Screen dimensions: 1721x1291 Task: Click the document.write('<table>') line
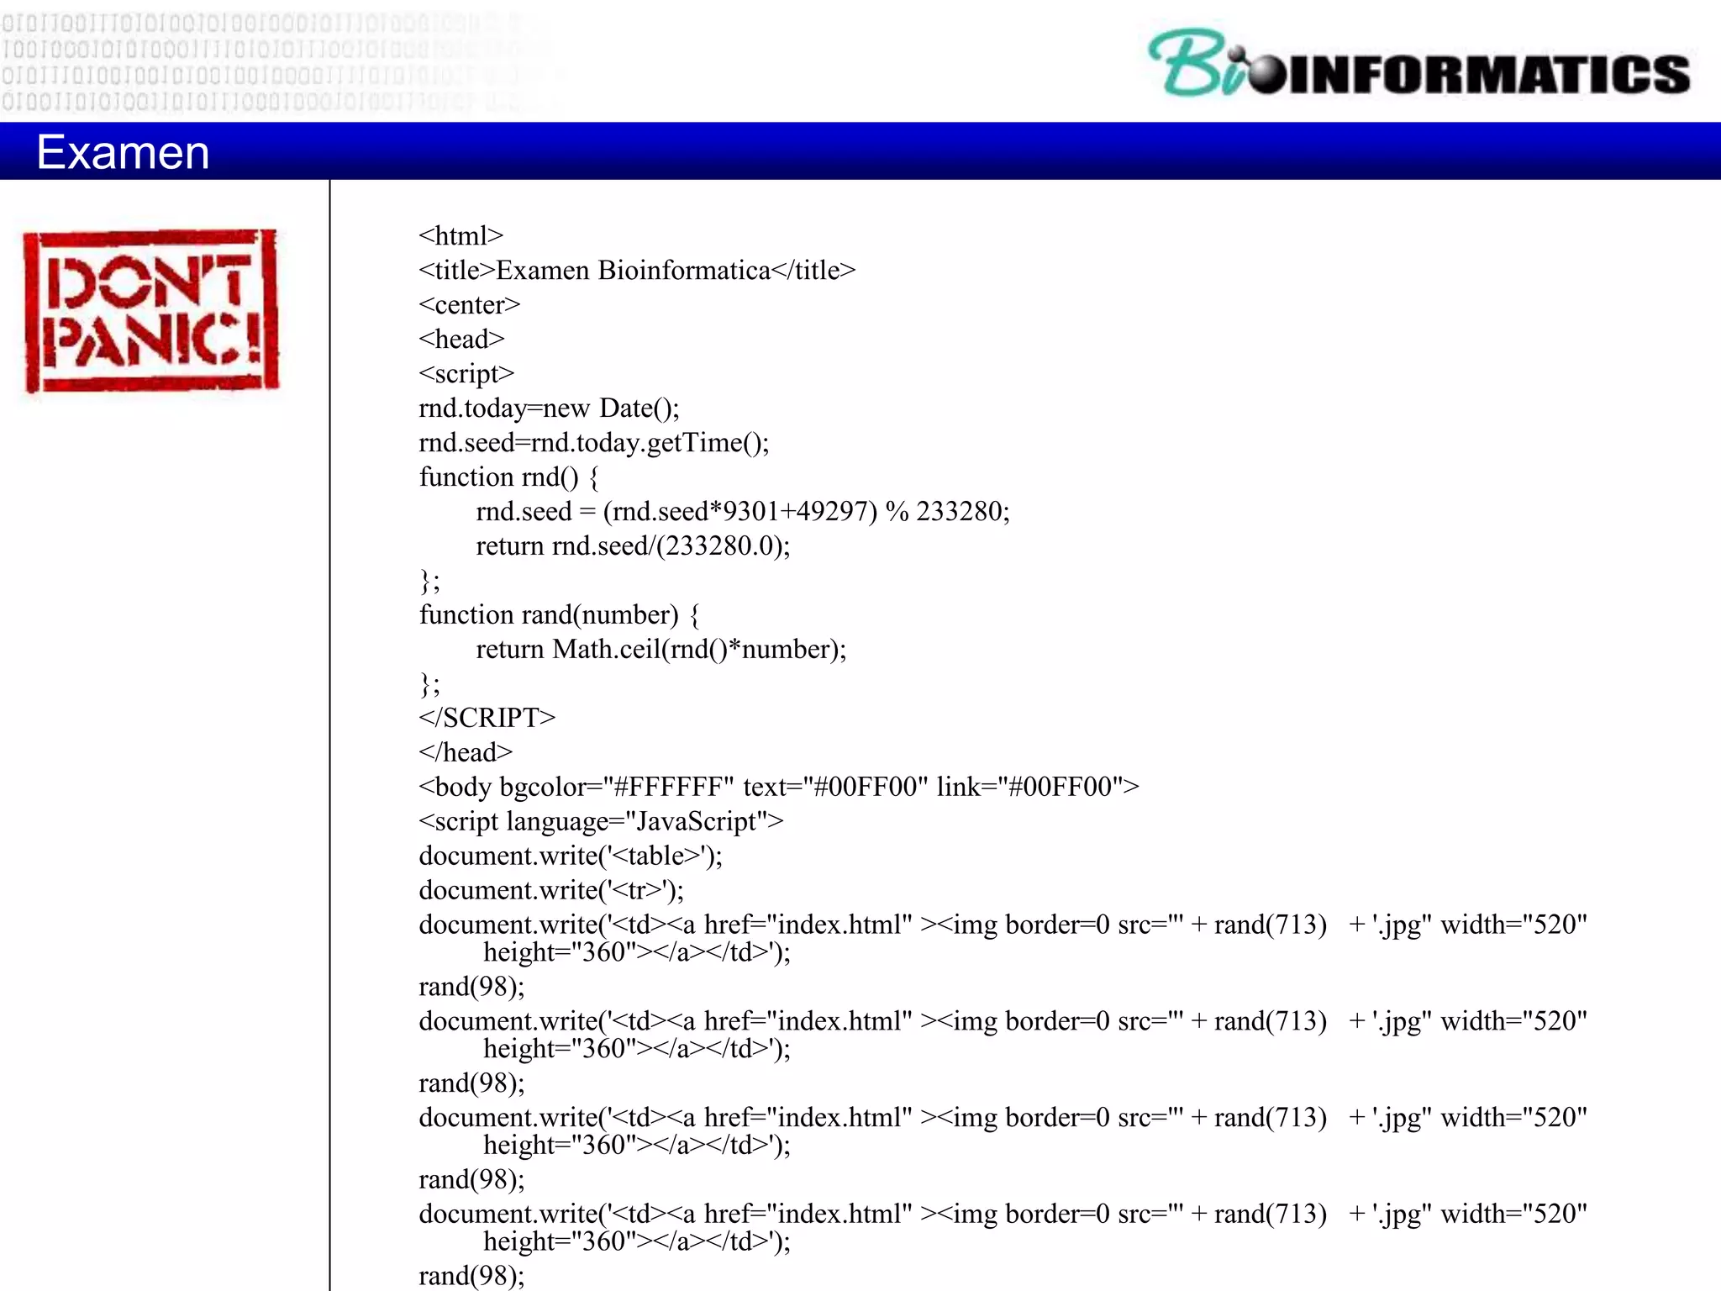click(571, 856)
